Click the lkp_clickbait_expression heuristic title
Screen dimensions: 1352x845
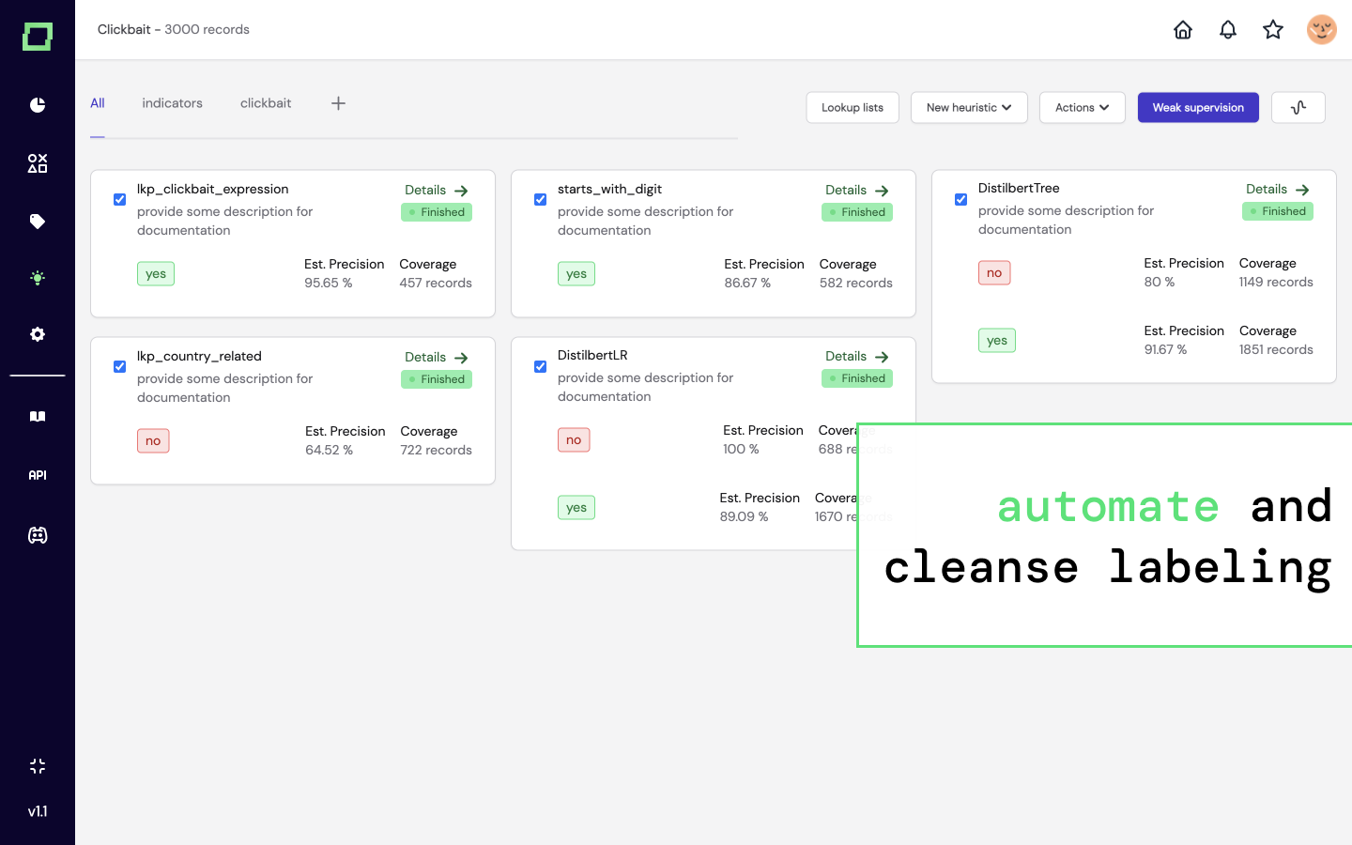213,189
